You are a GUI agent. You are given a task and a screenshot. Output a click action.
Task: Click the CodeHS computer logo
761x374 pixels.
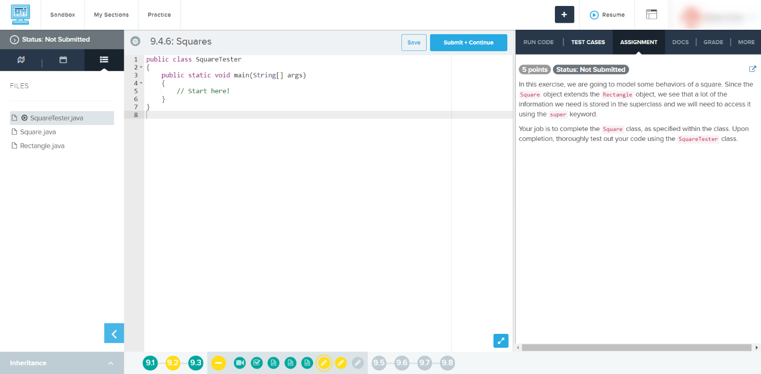[x=20, y=15]
